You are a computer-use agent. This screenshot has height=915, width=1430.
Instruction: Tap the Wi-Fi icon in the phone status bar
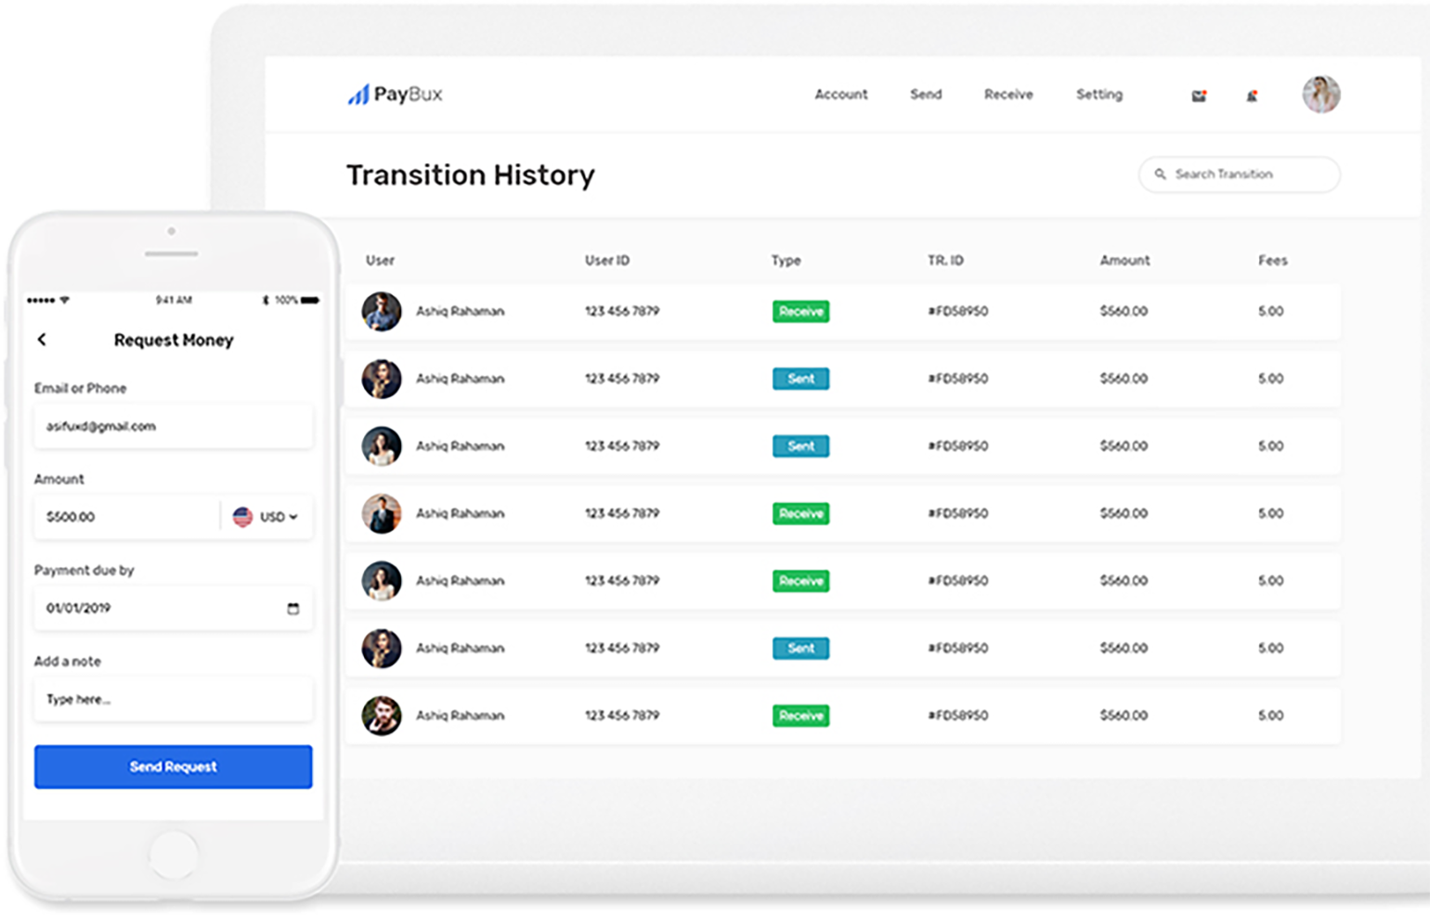[64, 300]
